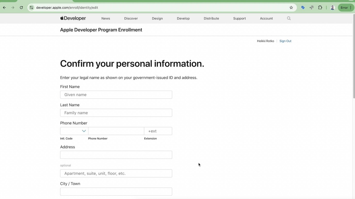The height and width of the screenshot is (199, 355).
Task: Sign out of the developer account
Action: pos(285,41)
